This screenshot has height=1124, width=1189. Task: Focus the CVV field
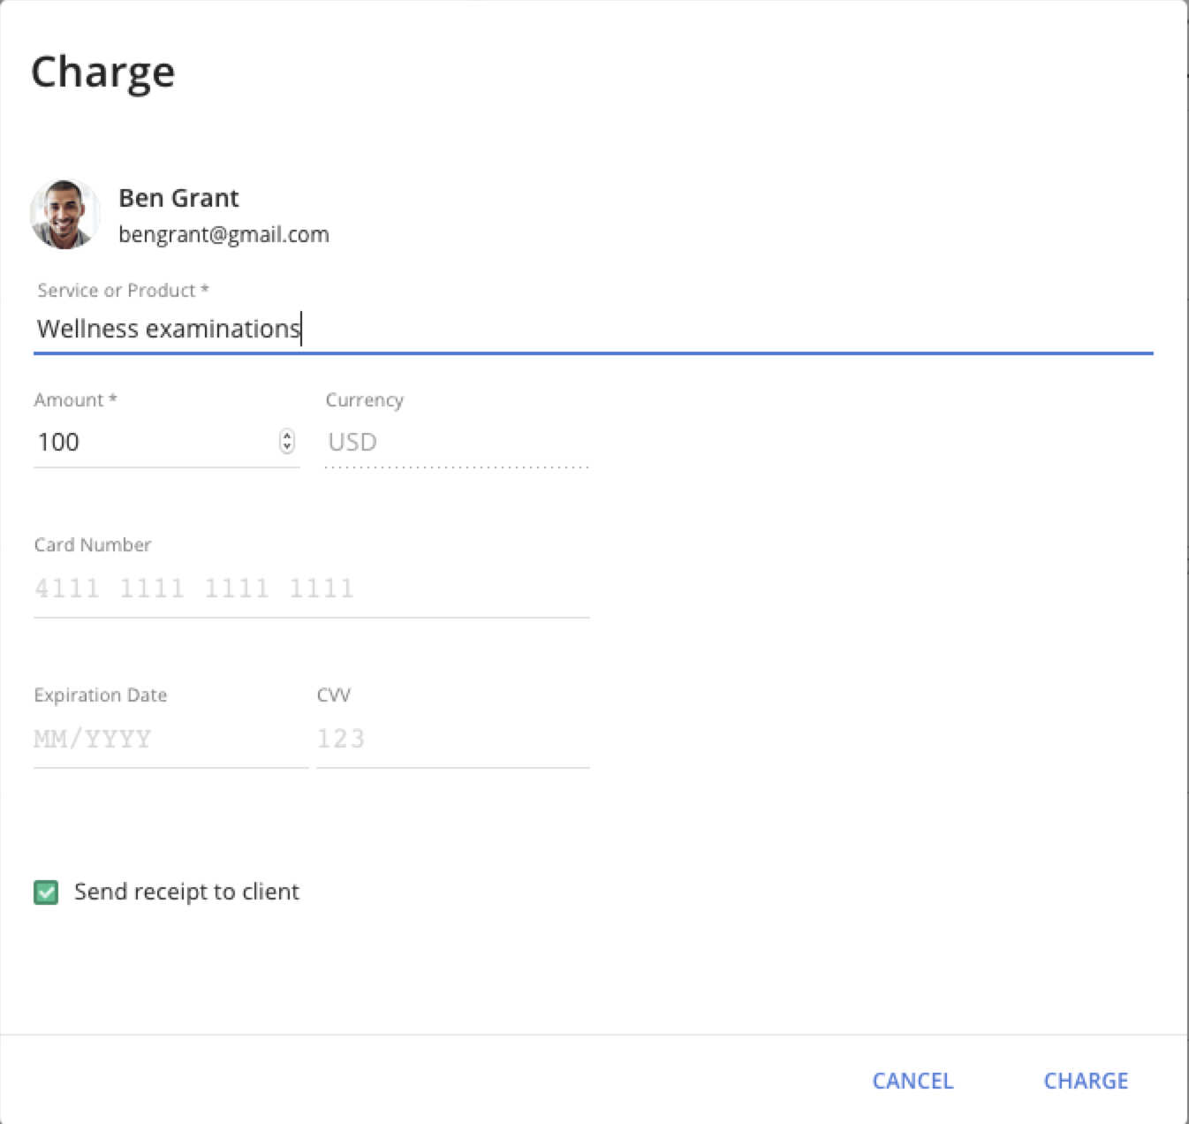(x=452, y=738)
